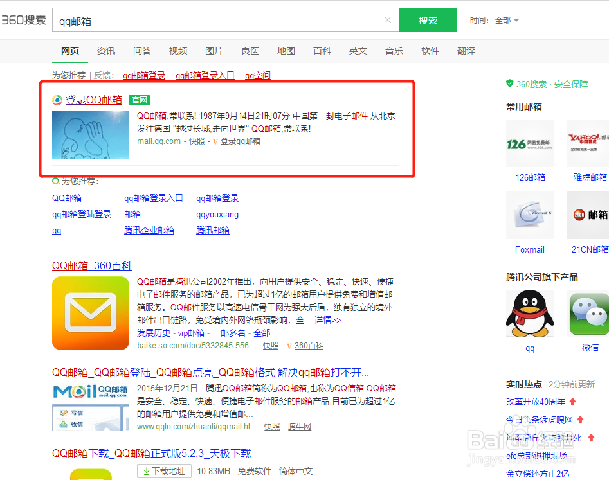The width and height of the screenshot is (609, 480).
Task: Open the 金立偿还方正2亿 hot topic
Action: click(x=538, y=474)
